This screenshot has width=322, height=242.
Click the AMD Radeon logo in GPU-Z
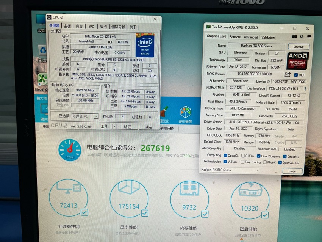[x=297, y=60]
